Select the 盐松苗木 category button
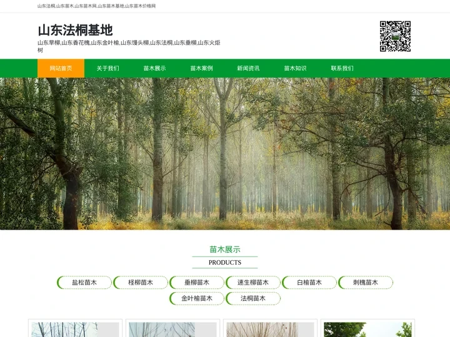This screenshot has height=337, width=450. coord(84,283)
